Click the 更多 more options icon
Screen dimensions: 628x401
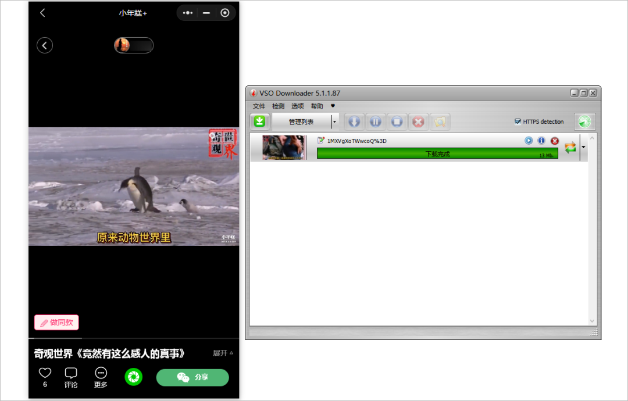[x=101, y=377]
